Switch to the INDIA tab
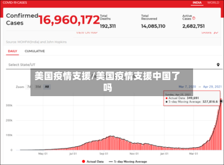224x165 pixels. (x=197, y=3)
